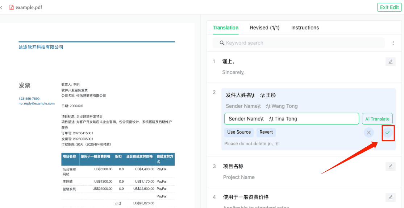The image size is (404, 208).
Task: Edit segment 1 with pencil icon
Action: pyautogui.click(x=390, y=62)
